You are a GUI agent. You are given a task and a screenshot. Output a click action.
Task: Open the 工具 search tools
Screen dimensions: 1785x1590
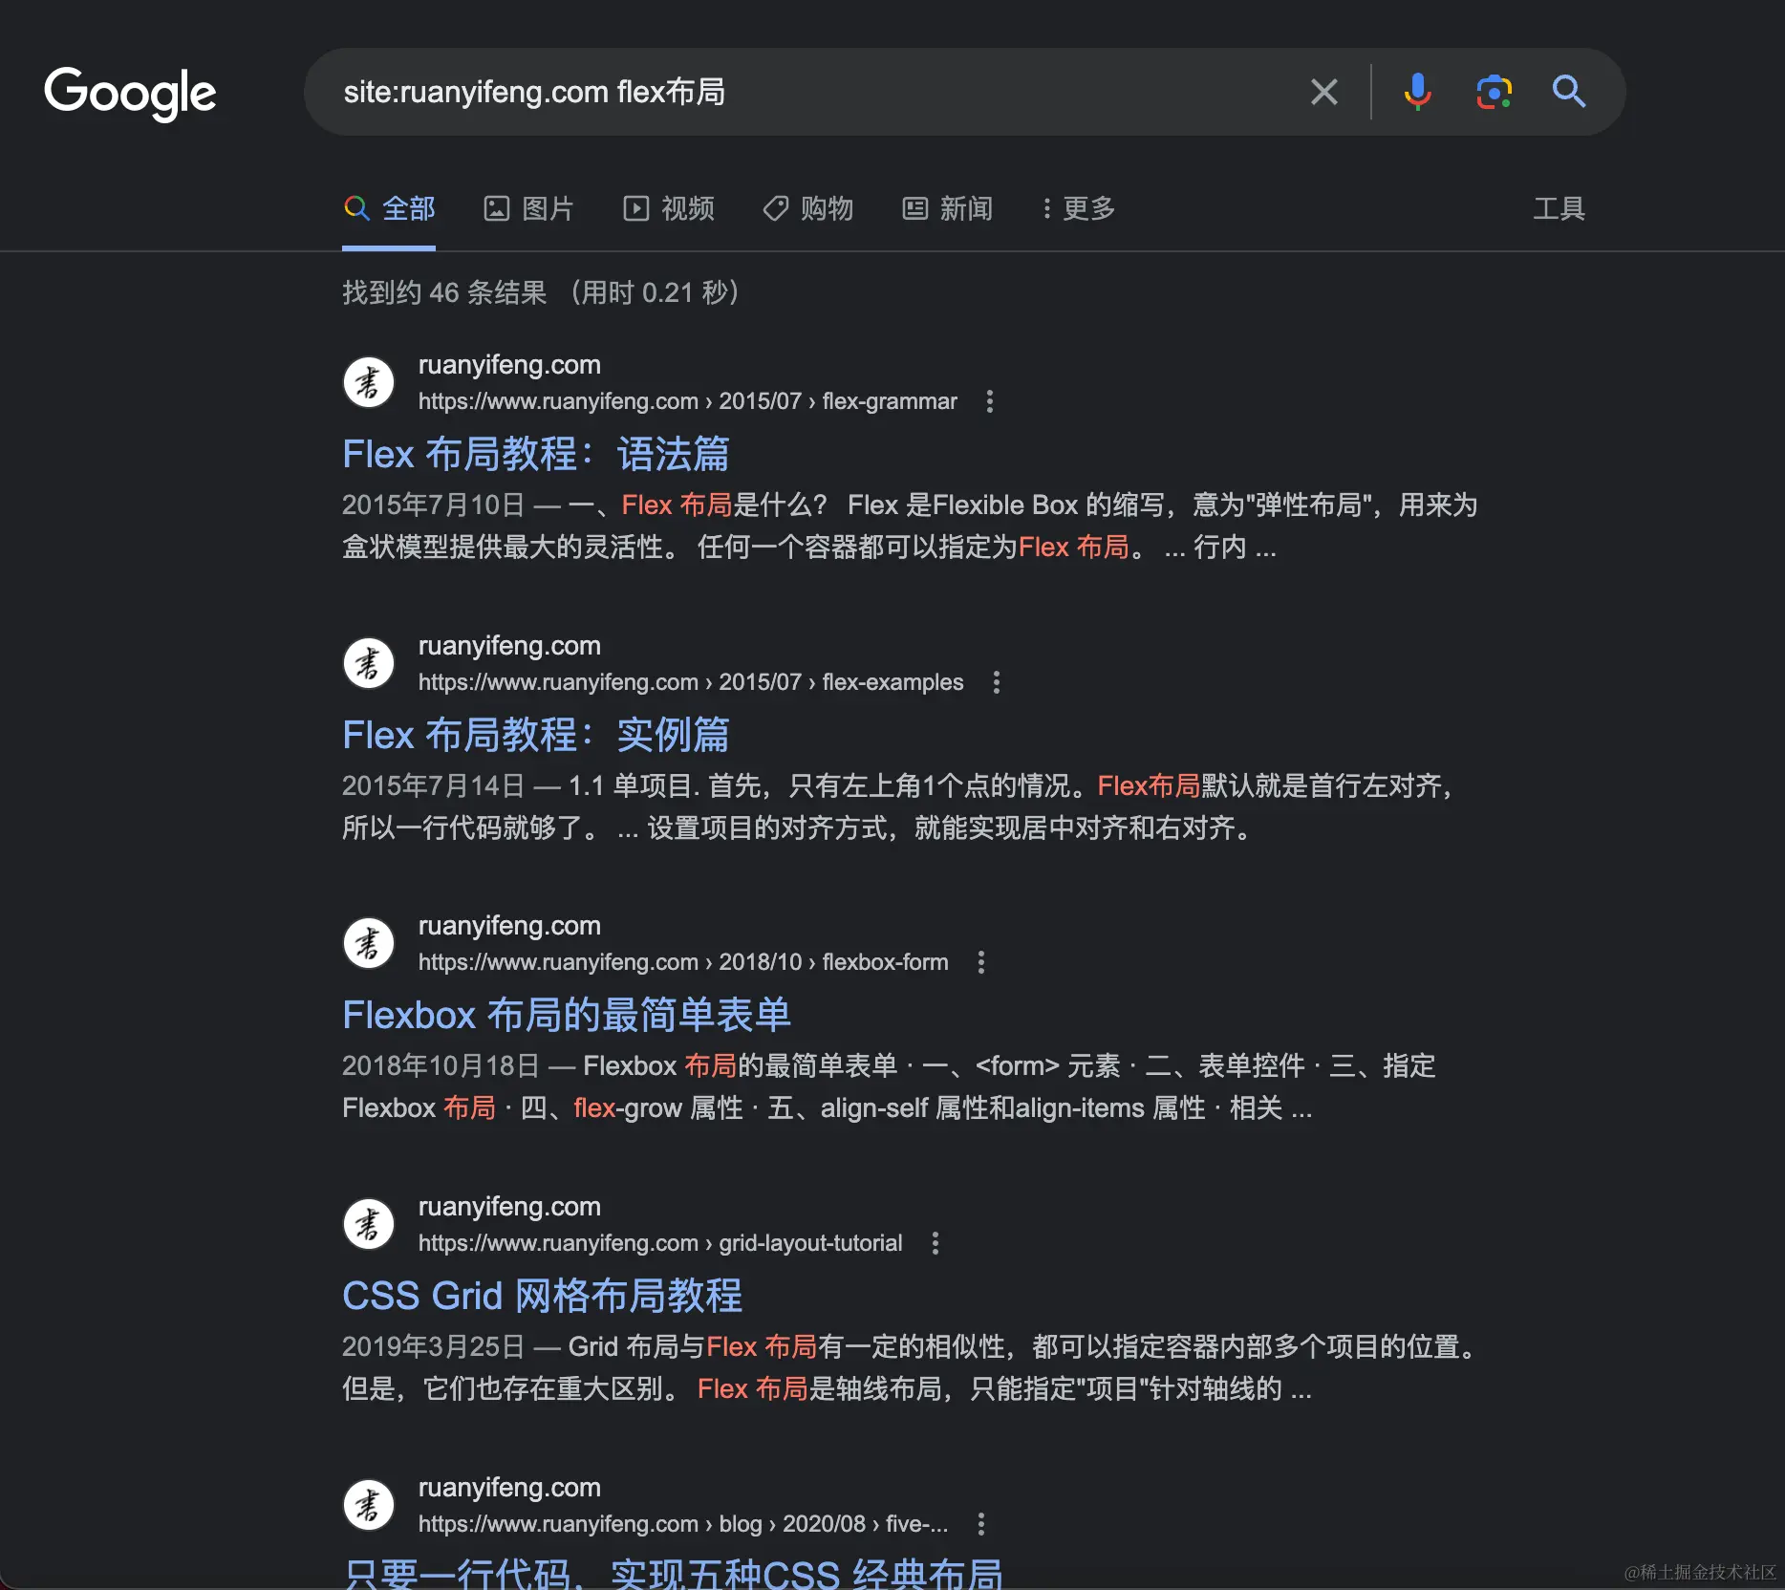coord(1559,208)
